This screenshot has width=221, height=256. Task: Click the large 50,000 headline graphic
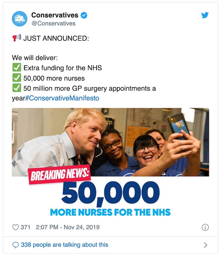tap(110, 192)
